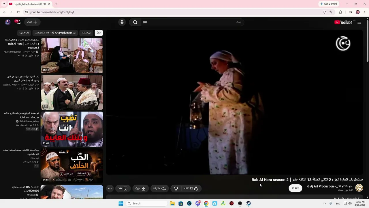The image size is (369, 208).
Task: Click the magnifier search button
Action: tap(135, 22)
